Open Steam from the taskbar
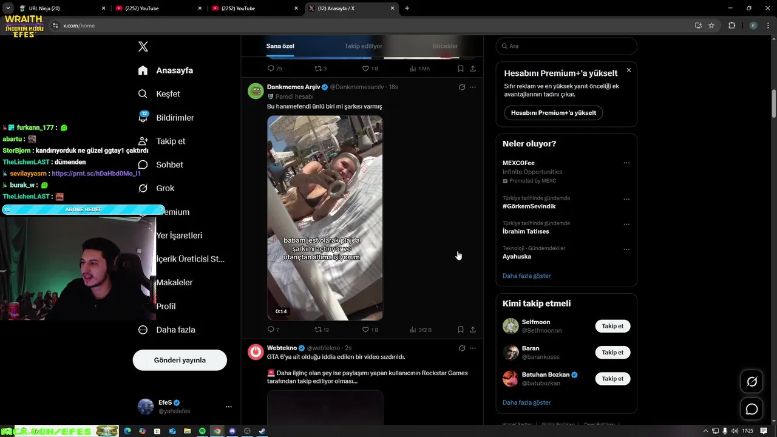Screen dimensions: 777x437 (262, 431)
